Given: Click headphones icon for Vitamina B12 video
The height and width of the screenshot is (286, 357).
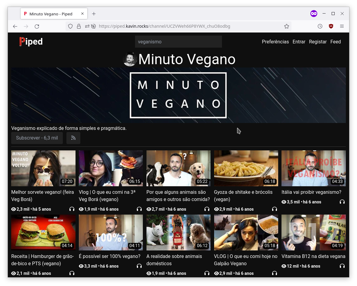Looking at the screenshot, I should [x=342, y=266].
